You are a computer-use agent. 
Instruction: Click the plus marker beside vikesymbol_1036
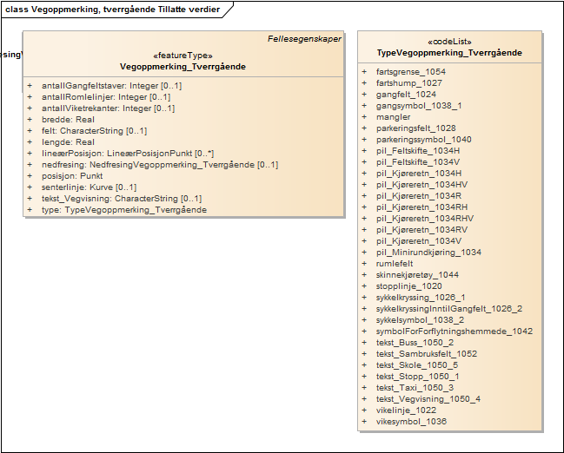click(364, 422)
